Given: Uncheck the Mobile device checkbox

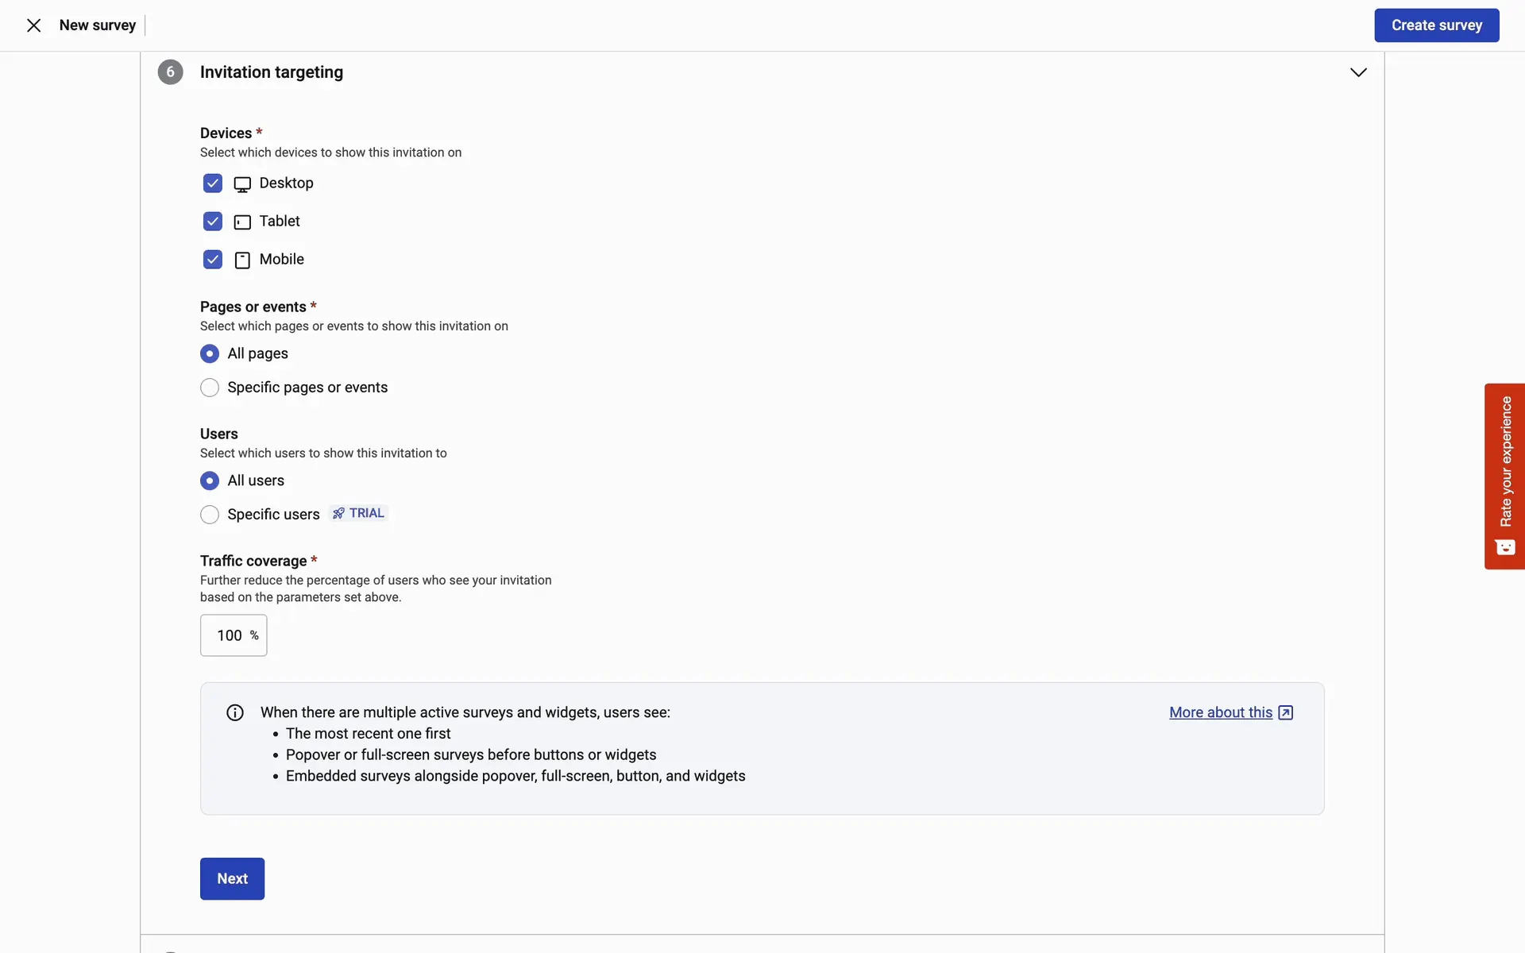Looking at the screenshot, I should pos(212,260).
